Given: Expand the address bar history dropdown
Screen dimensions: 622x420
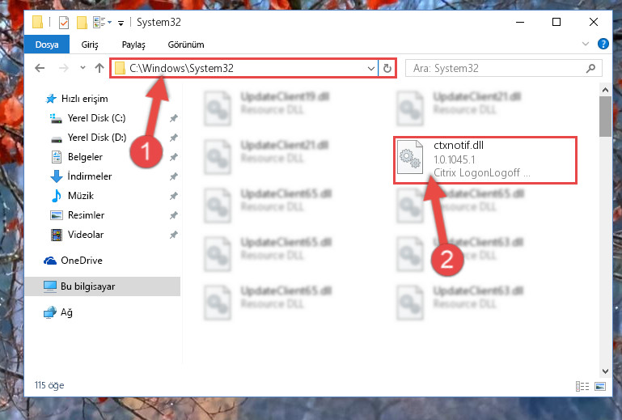Looking at the screenshot, I should coord(371,68).
